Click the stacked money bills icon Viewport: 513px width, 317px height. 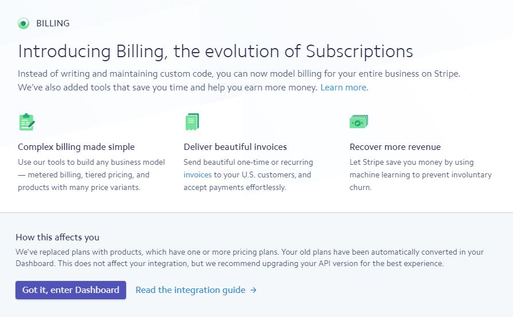pos(359,122)
